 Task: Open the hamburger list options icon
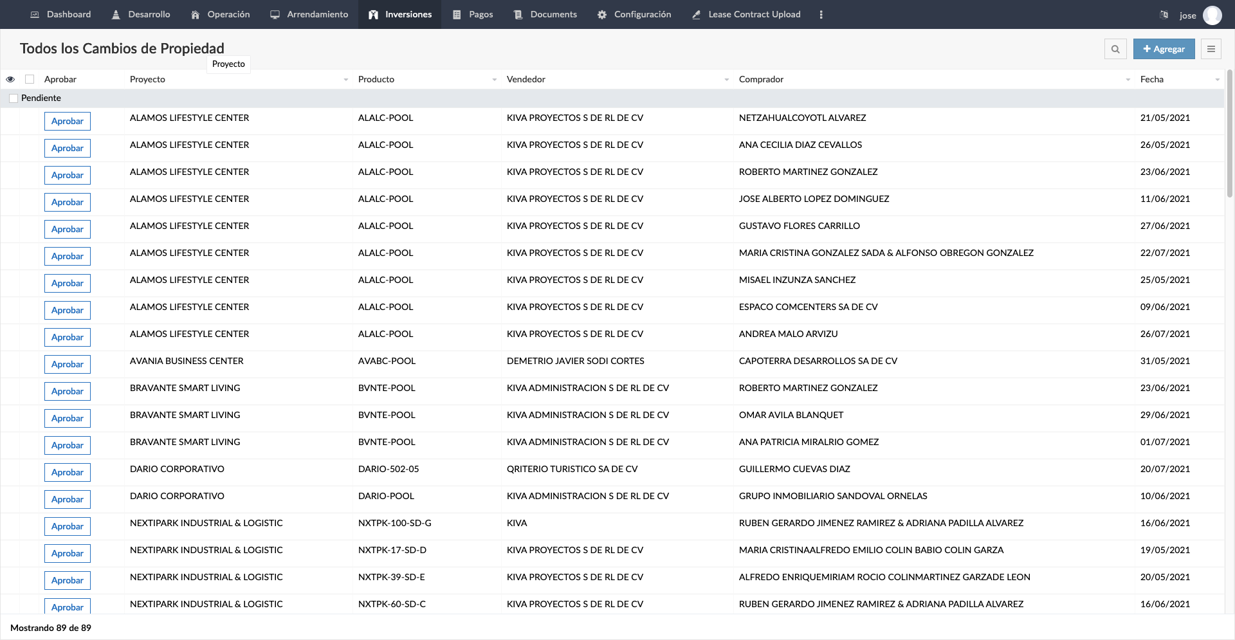(x=1211, y=49)
